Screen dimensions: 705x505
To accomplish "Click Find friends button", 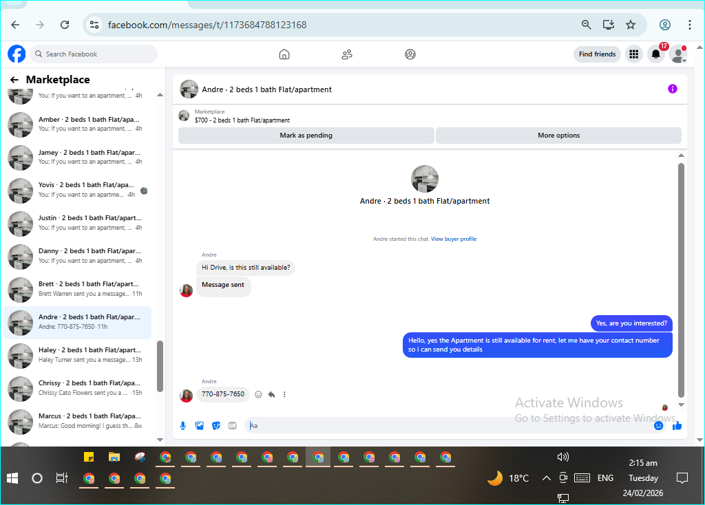I will (597, 54).
